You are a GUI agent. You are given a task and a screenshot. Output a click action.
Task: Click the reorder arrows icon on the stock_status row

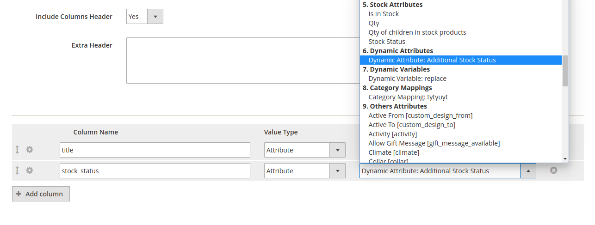17,170
